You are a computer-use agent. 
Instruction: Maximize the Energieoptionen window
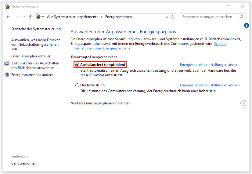(229, 7)
